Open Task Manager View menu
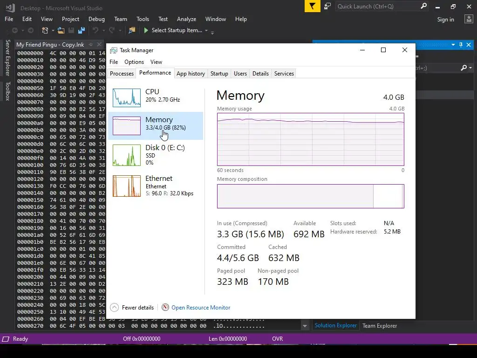The height and width of the screenshot is (358, 477). point(156,62)
